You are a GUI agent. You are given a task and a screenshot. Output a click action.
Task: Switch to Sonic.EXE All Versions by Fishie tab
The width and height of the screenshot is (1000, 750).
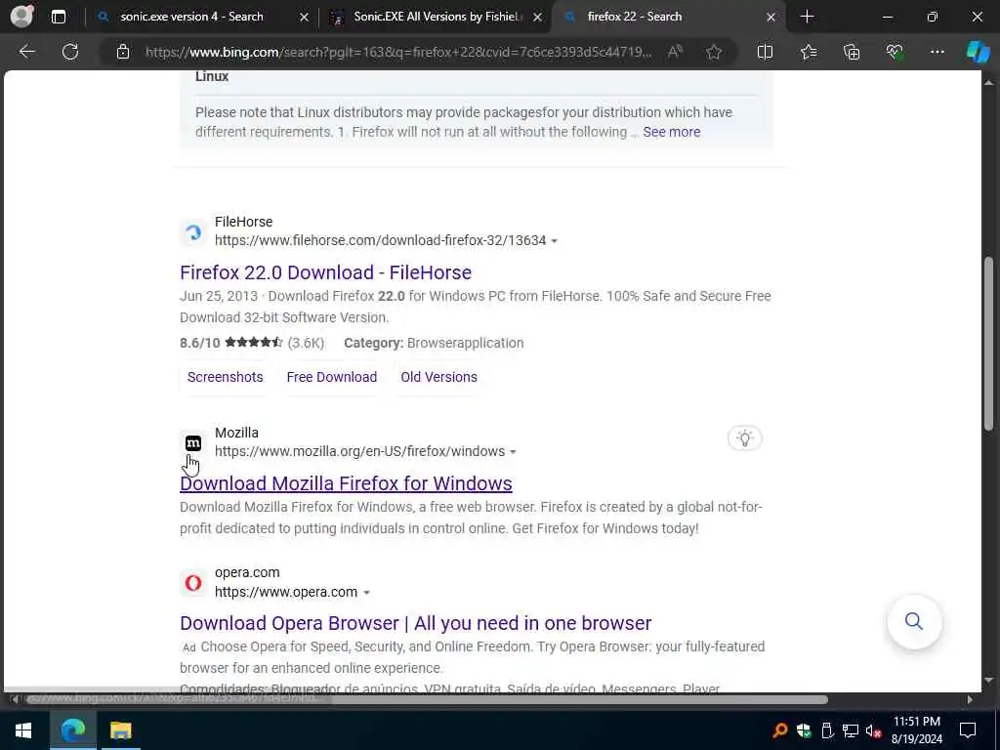pos(437,17)
